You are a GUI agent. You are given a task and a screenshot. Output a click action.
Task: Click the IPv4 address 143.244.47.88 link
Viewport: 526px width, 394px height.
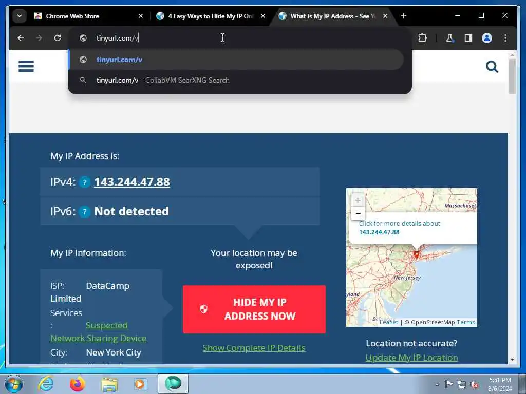(132, 182)
